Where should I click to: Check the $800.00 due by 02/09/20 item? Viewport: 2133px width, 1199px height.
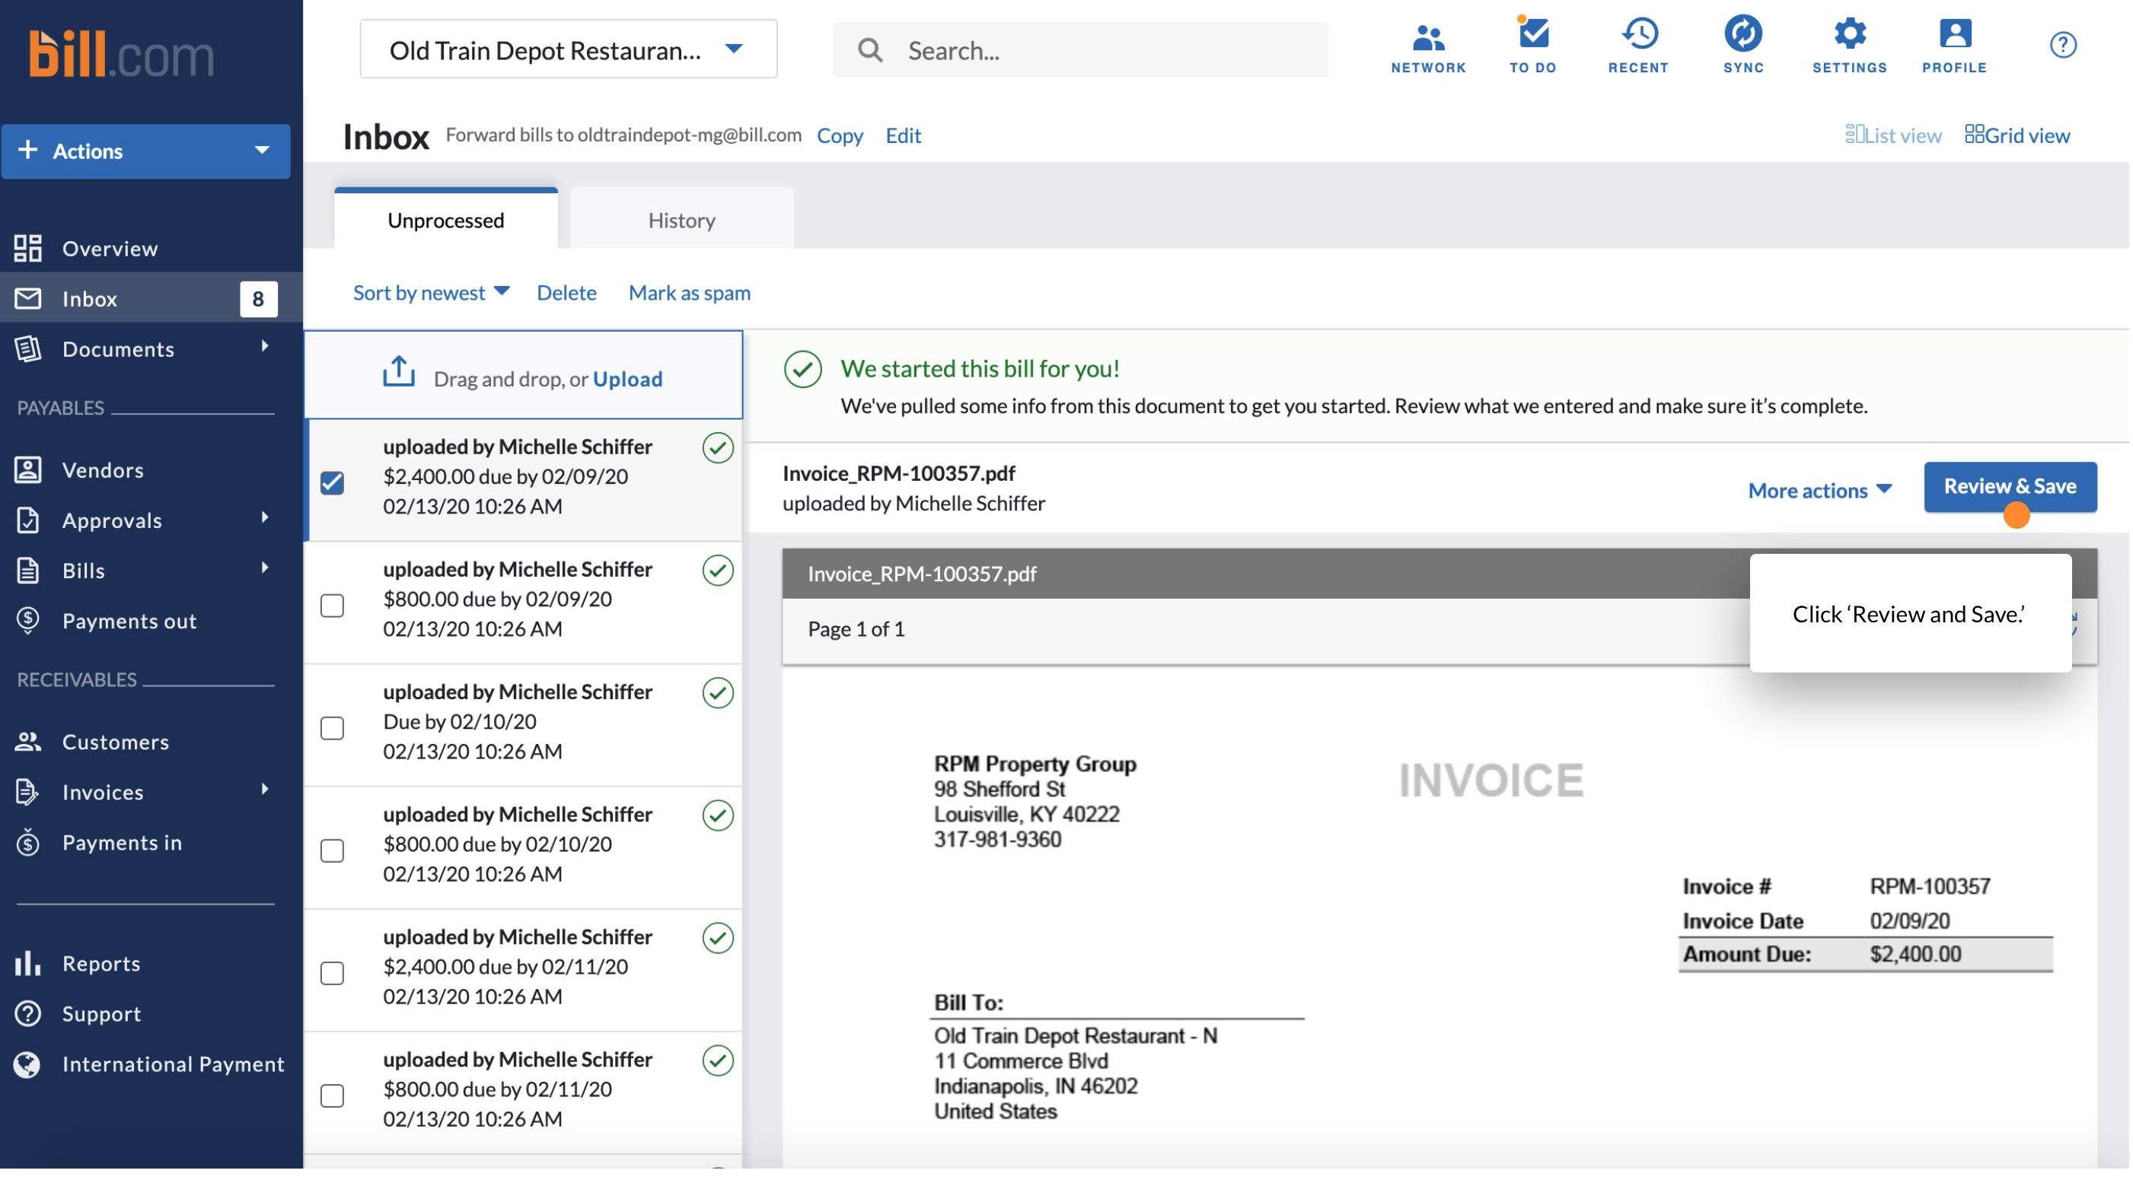332,606
